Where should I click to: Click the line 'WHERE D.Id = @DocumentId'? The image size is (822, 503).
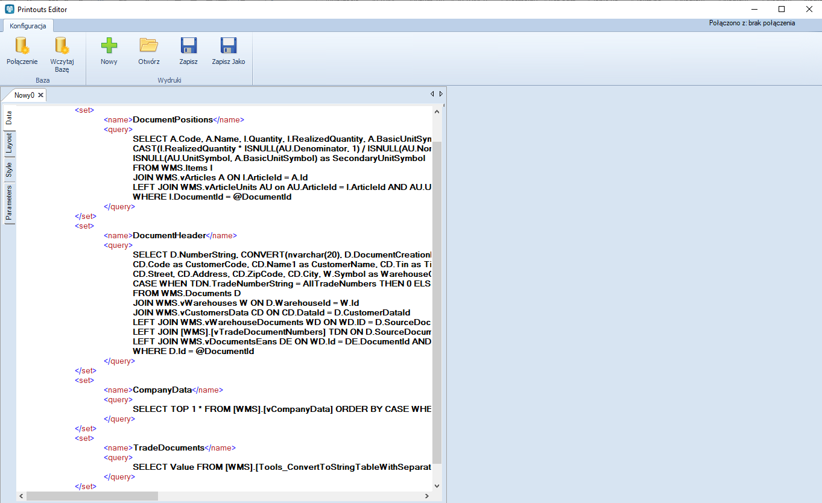pos(193,351)
